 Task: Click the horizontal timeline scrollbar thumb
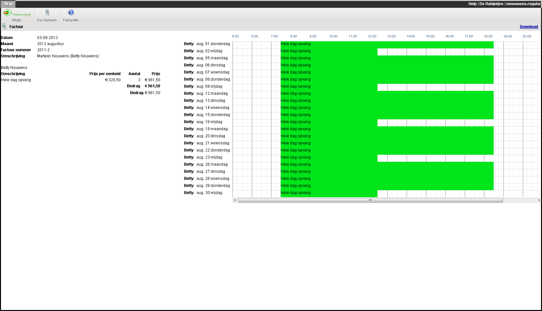tap(370, 200)
